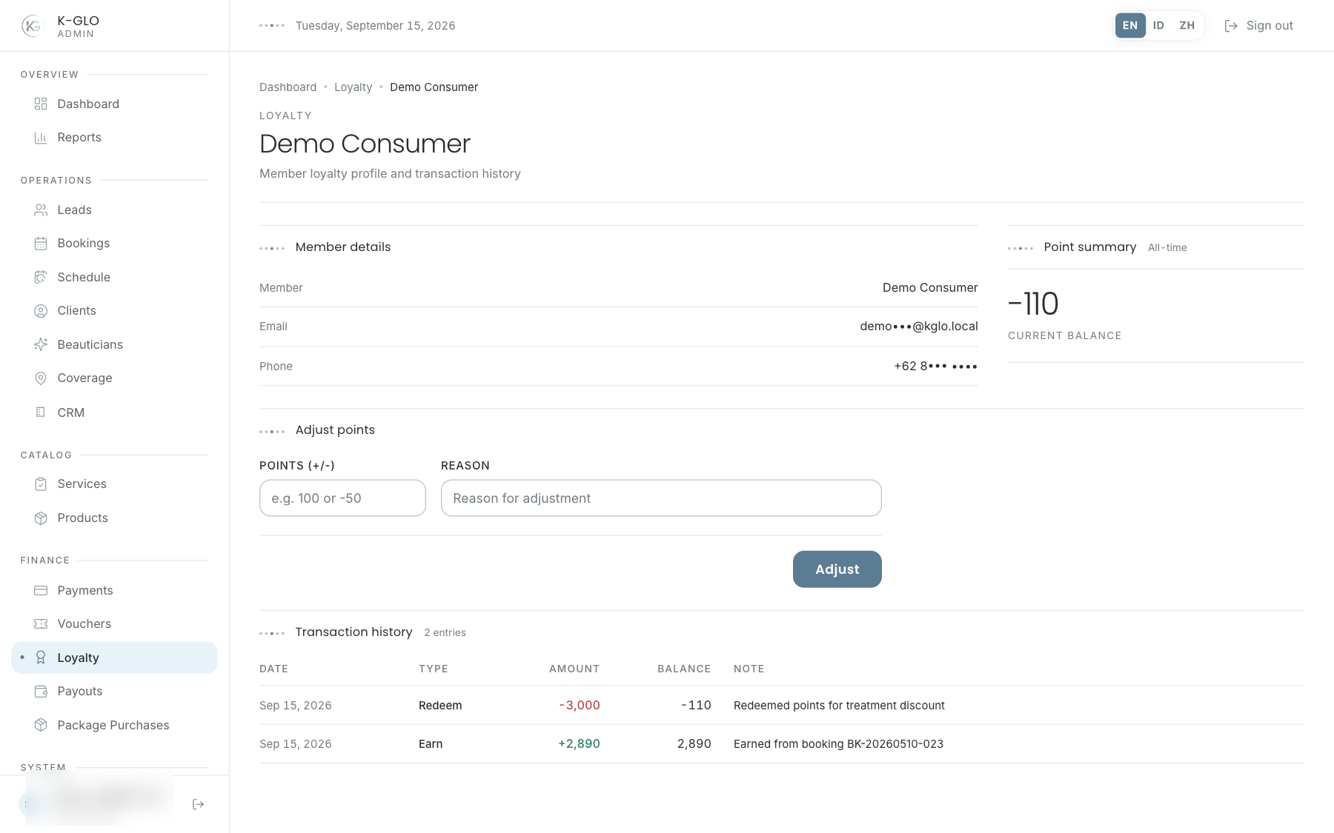
Task: Open the Package Purchases menu item
Action: coord(115,725)
